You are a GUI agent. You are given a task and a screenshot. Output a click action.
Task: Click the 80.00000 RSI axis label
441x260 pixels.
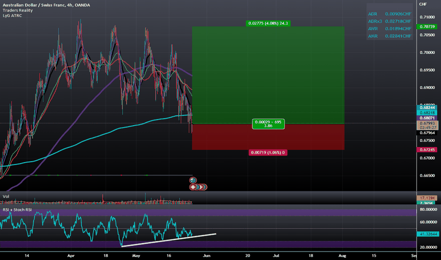point(428,209)
